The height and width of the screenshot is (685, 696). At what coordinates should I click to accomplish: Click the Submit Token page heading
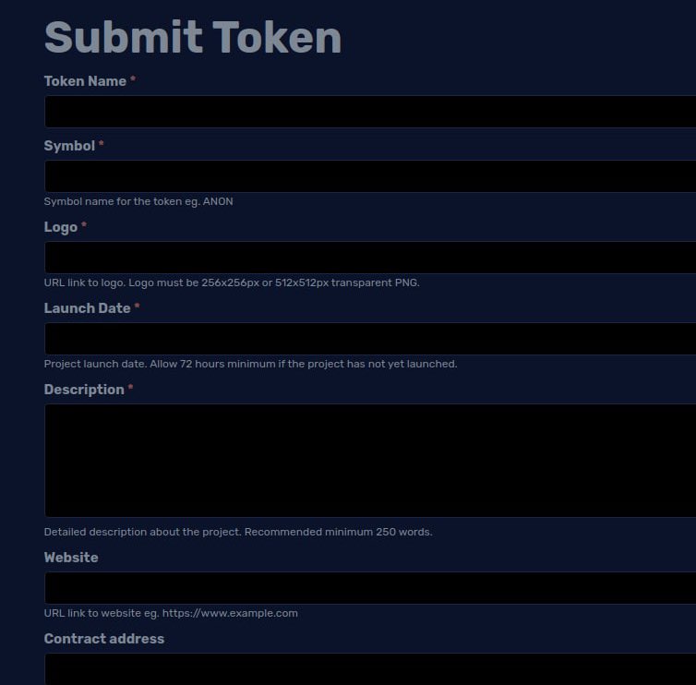(193, 37)
